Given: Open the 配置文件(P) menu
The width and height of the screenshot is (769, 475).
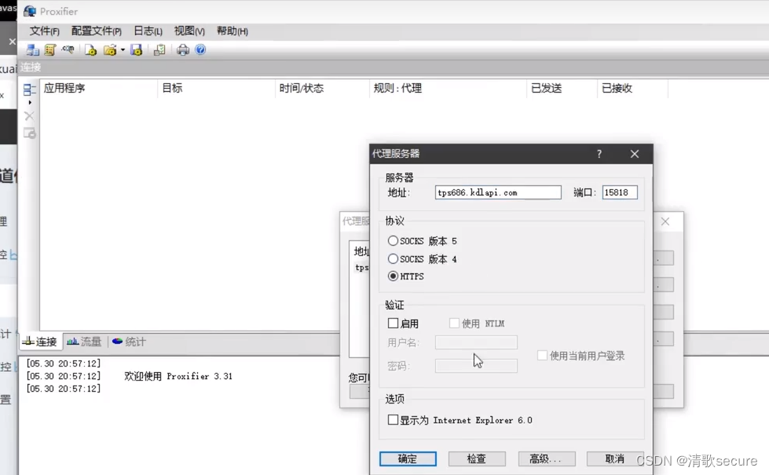Looking at the screenshot, I should pyautogui.click(x=97, y=31).
